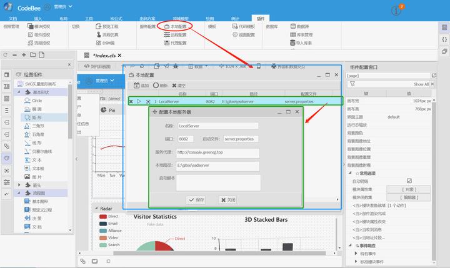Collapse the 基本形状 tree group

(19, 92)
